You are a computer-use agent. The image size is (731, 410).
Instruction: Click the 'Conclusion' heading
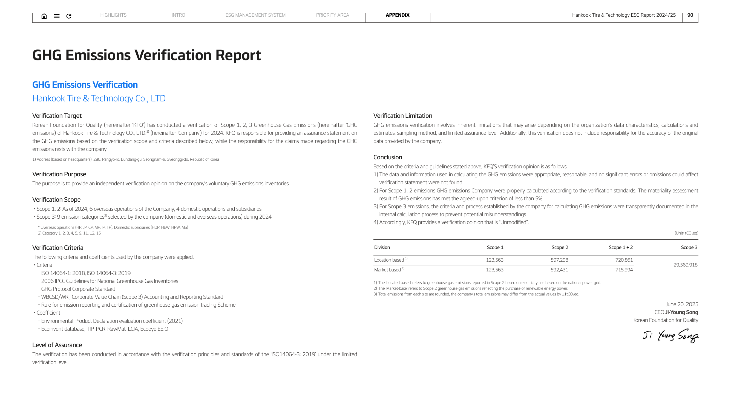(388, 157)
